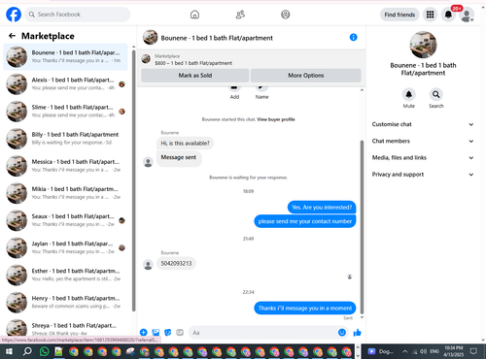This screenshot has width=486, height=359.
Task: Open Windows taskbar search
Action: [x=27, y=351]
